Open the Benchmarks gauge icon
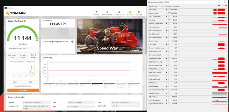Image resolution: width=229 pixels, height=112 pixels. tap(106, 12)
